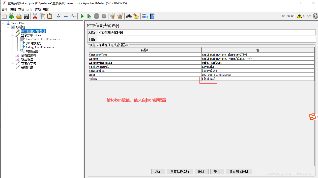Click the thread status icon beside 0/0
This screenshot has height=178, width=318.
pos(315,16)
